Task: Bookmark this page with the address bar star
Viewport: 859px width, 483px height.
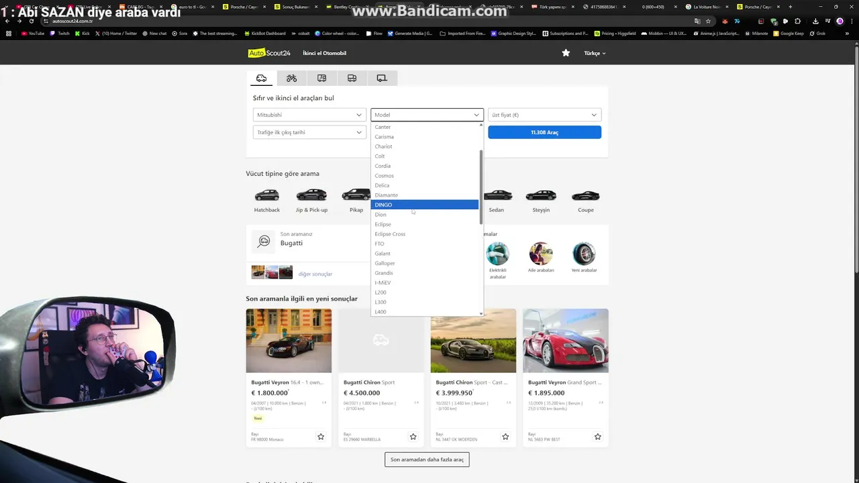Action: point(708,21)
